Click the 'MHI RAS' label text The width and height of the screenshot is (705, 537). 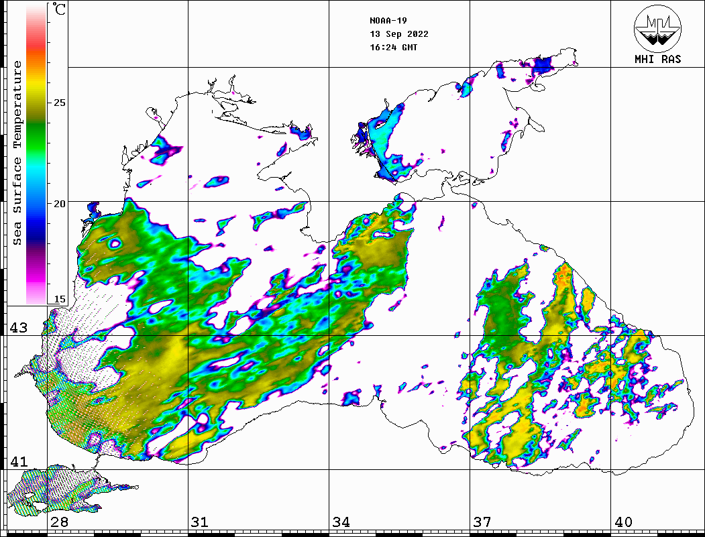(658, 59)
